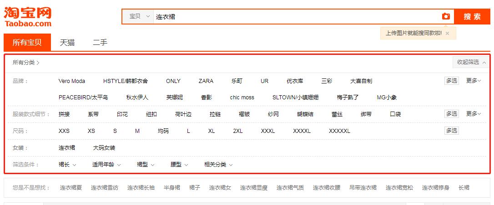The width and height of the screenshot is (494, 205).
Task: Enable 多选 for the 品牌 row
Action: [x=451, y=81]
